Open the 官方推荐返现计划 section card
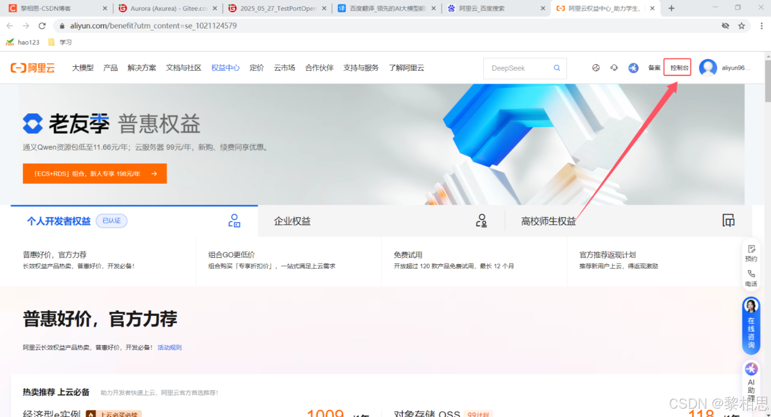The image size is (771, 417). click(659, 260)
